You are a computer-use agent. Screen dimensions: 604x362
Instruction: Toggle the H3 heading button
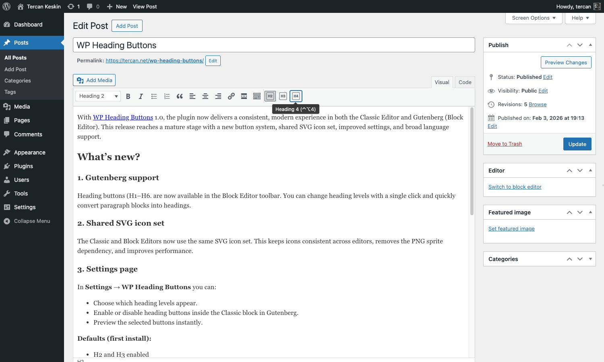pos(283,96)
